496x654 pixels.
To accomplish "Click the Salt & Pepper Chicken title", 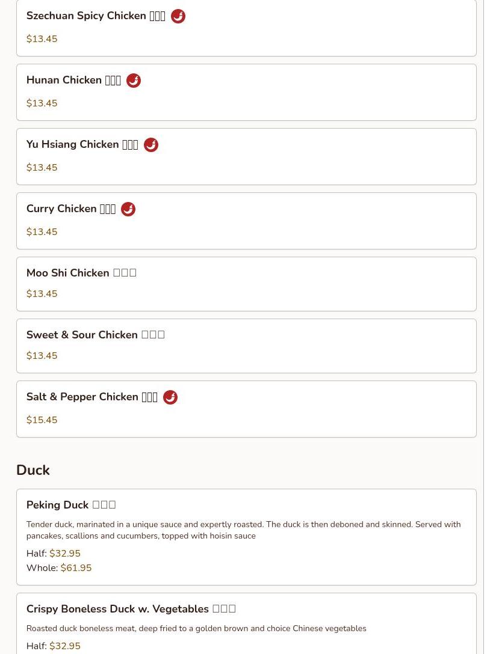I will 92,397.
